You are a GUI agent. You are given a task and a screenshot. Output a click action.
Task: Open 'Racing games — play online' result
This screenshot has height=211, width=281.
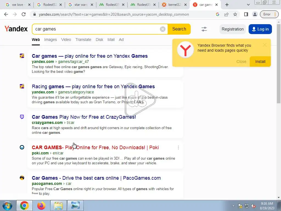pos(93,87)
